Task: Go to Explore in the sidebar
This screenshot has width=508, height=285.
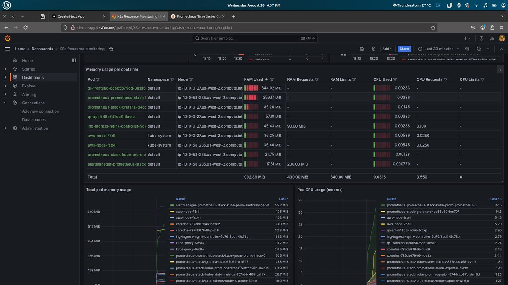Action: (x=29, y=86)
